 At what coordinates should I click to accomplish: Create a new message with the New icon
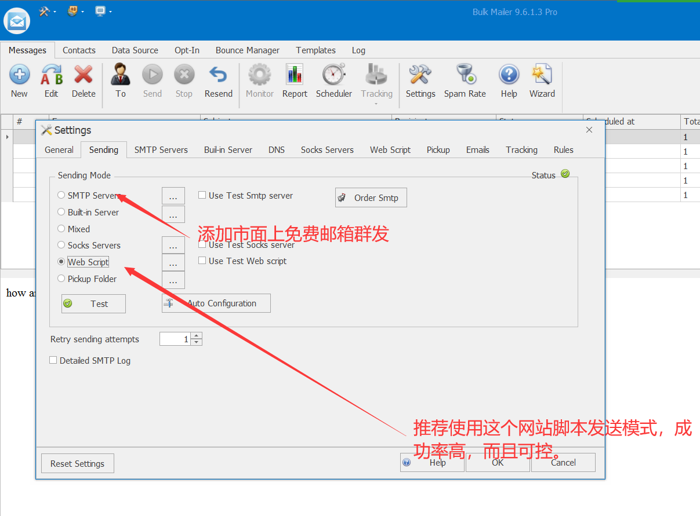coord(19,81)
